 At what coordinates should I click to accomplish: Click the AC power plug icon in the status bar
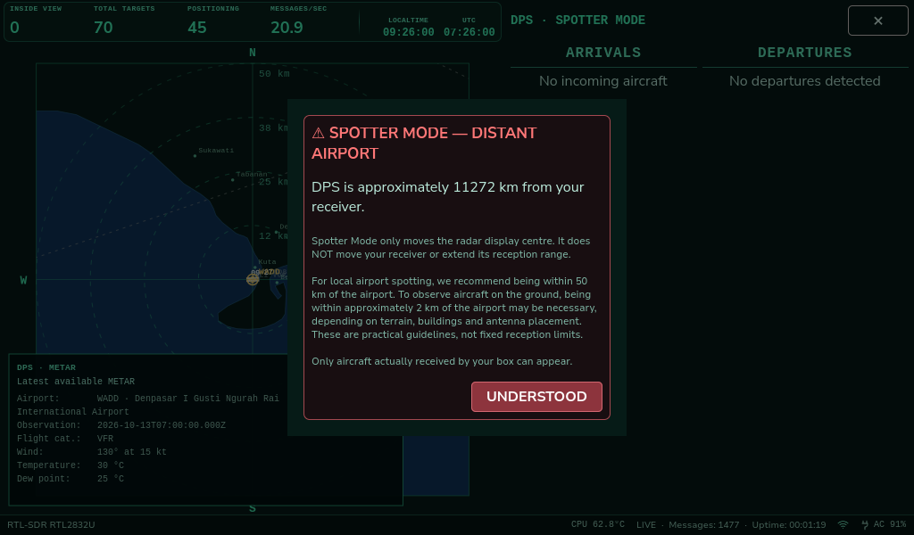tap(865, 524)
